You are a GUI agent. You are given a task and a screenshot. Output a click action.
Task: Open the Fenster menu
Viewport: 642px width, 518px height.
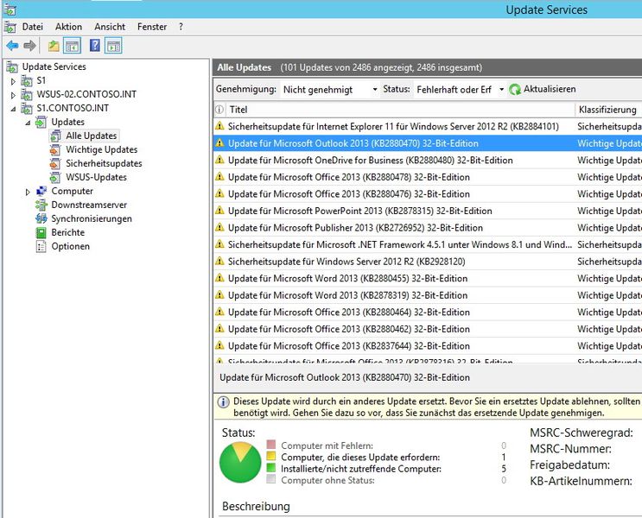pyautogui.click(x=152, y=27)
